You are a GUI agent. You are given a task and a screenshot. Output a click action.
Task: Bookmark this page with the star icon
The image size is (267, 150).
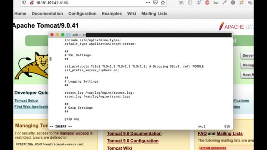point(163,2)
